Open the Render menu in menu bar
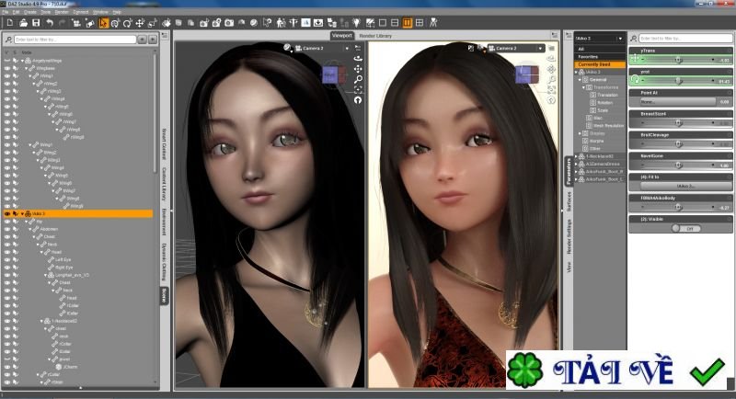 62,12
